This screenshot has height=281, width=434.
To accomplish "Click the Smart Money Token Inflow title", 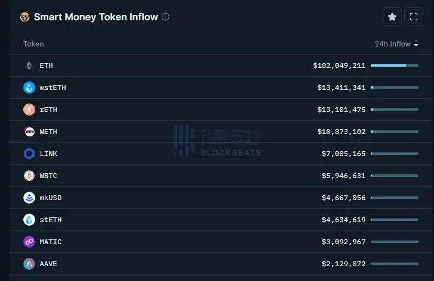I will 96,17.
